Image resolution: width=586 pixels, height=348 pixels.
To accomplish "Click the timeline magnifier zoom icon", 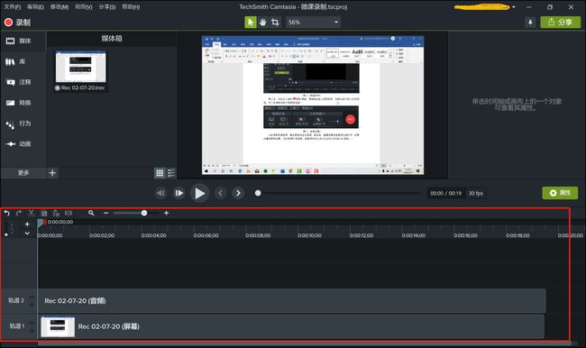I will click(91, 213).
